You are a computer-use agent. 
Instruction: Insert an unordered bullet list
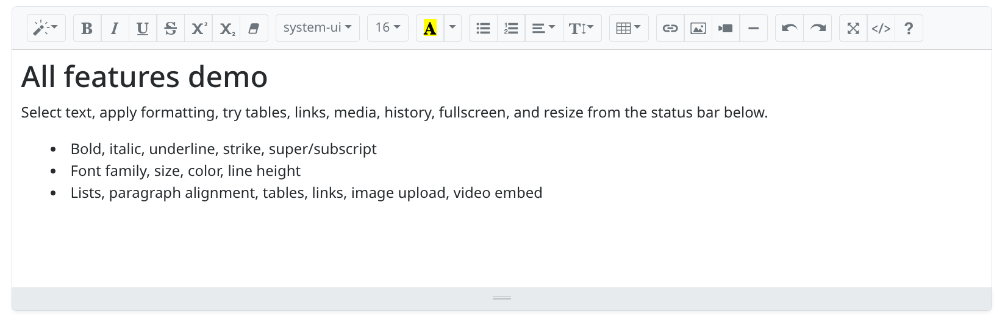pyautogui.click(x=483, y=28)
